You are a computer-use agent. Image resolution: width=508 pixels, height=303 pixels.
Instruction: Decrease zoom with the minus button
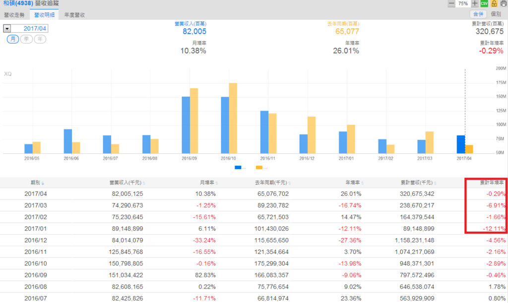coord(451,3)
